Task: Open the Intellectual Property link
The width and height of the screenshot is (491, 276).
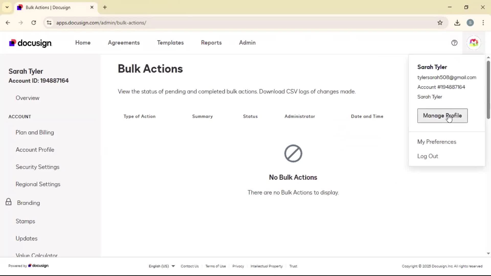Action: [266, 266]
